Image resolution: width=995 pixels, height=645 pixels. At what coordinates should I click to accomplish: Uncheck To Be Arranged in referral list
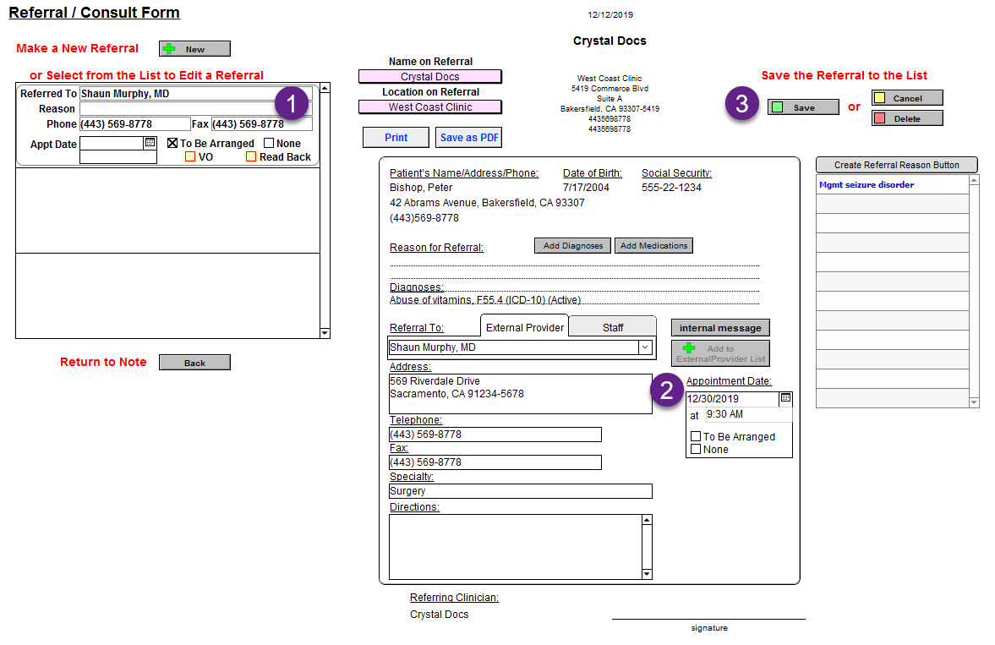tap(172, 144)
